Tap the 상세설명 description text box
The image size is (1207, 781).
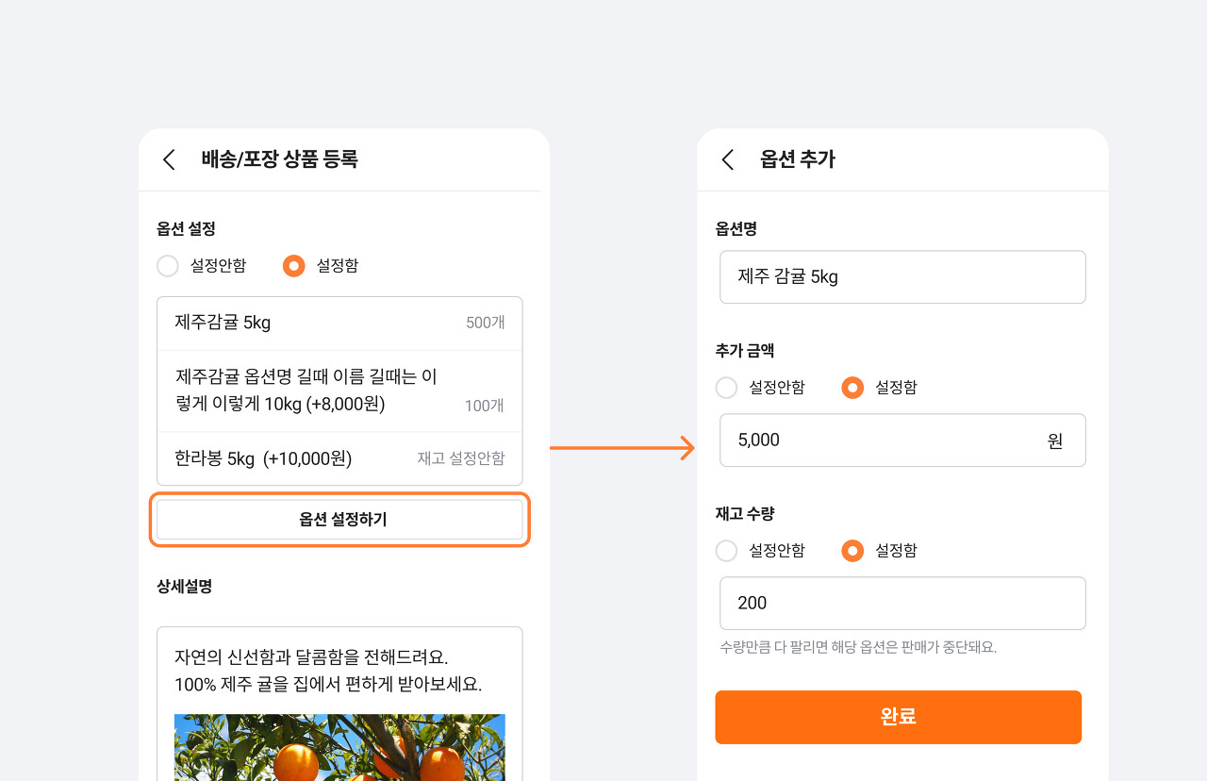tap(339, 704)
